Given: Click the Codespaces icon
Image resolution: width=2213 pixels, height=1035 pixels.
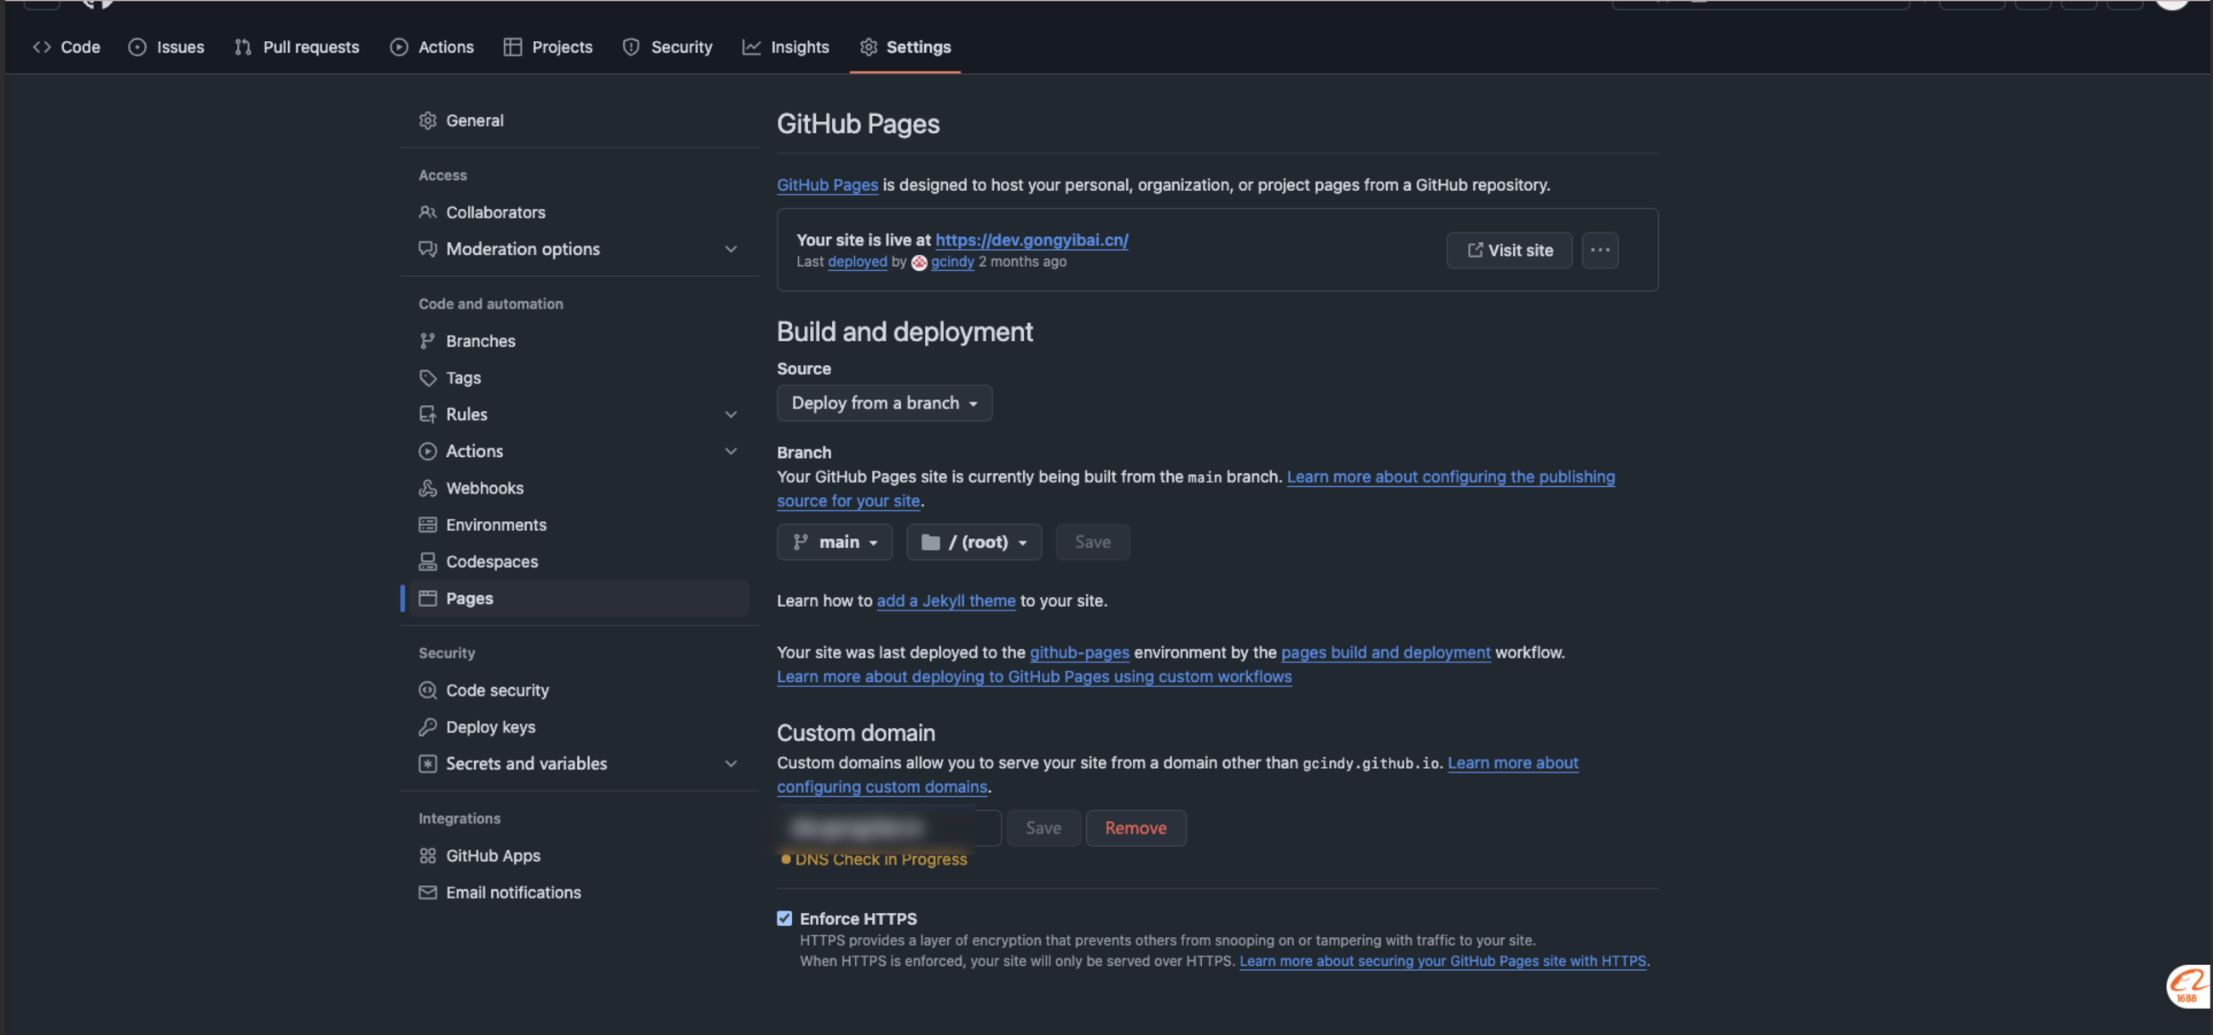Looking at the screenshot, I should pos(428,562).
